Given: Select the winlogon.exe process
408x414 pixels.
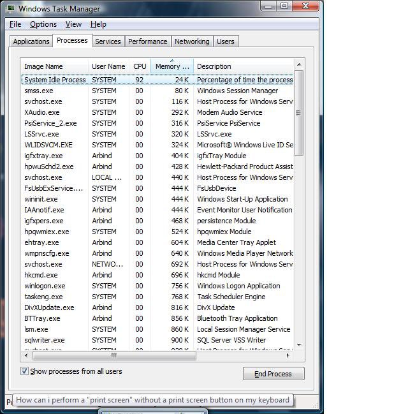Looking at the screenshot, I should pos(157,285).
